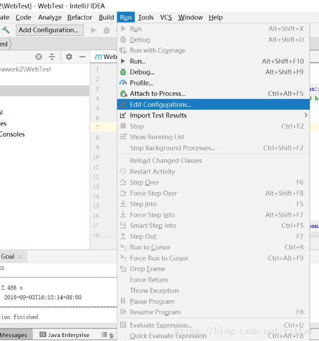The height and width of the screenshot is (341, 319).
Task: Open the Build menu
Action: click(106, 17)
